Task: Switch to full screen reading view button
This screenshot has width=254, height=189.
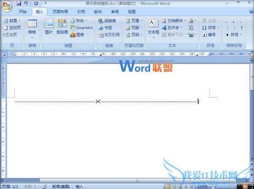Action: [x=174, y=187]
